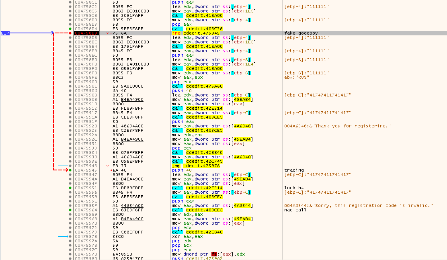447x260 pixels.
Task: Click the highlighted address 004758D9
Action: point(86,33)
